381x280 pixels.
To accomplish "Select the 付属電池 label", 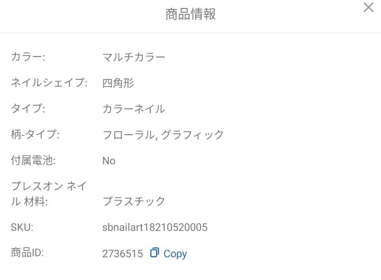I will 33,161.
